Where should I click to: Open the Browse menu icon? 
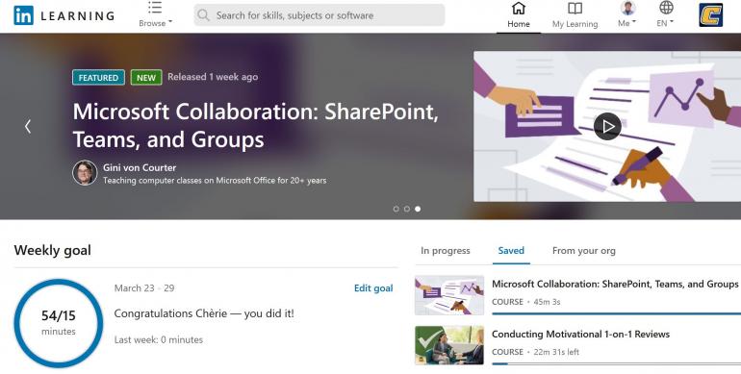pyautogui.click(x=155, y=8)
